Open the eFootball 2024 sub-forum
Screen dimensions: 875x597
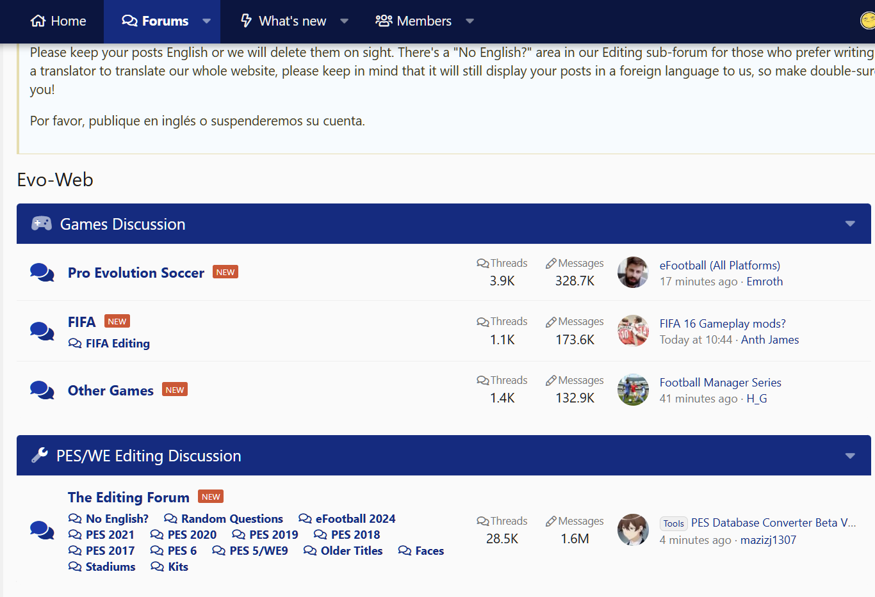356,519
